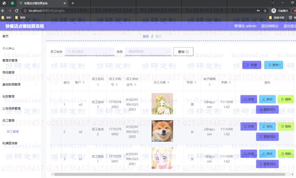Click 管理员 admin in the header
296x178 pixels.
[245, 26]
